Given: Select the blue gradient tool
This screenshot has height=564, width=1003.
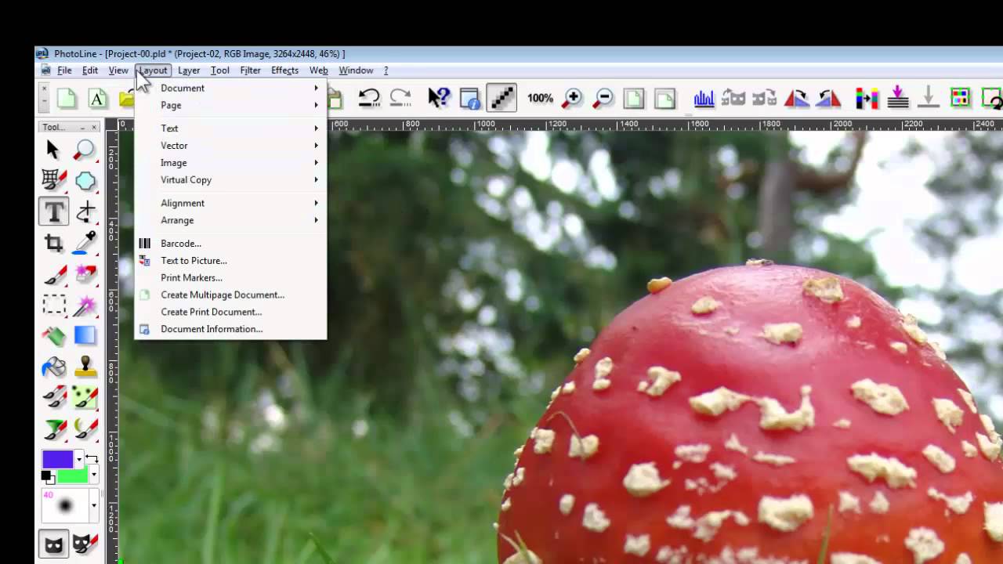Looking at the screenshot, I should (x=85, y=336).
